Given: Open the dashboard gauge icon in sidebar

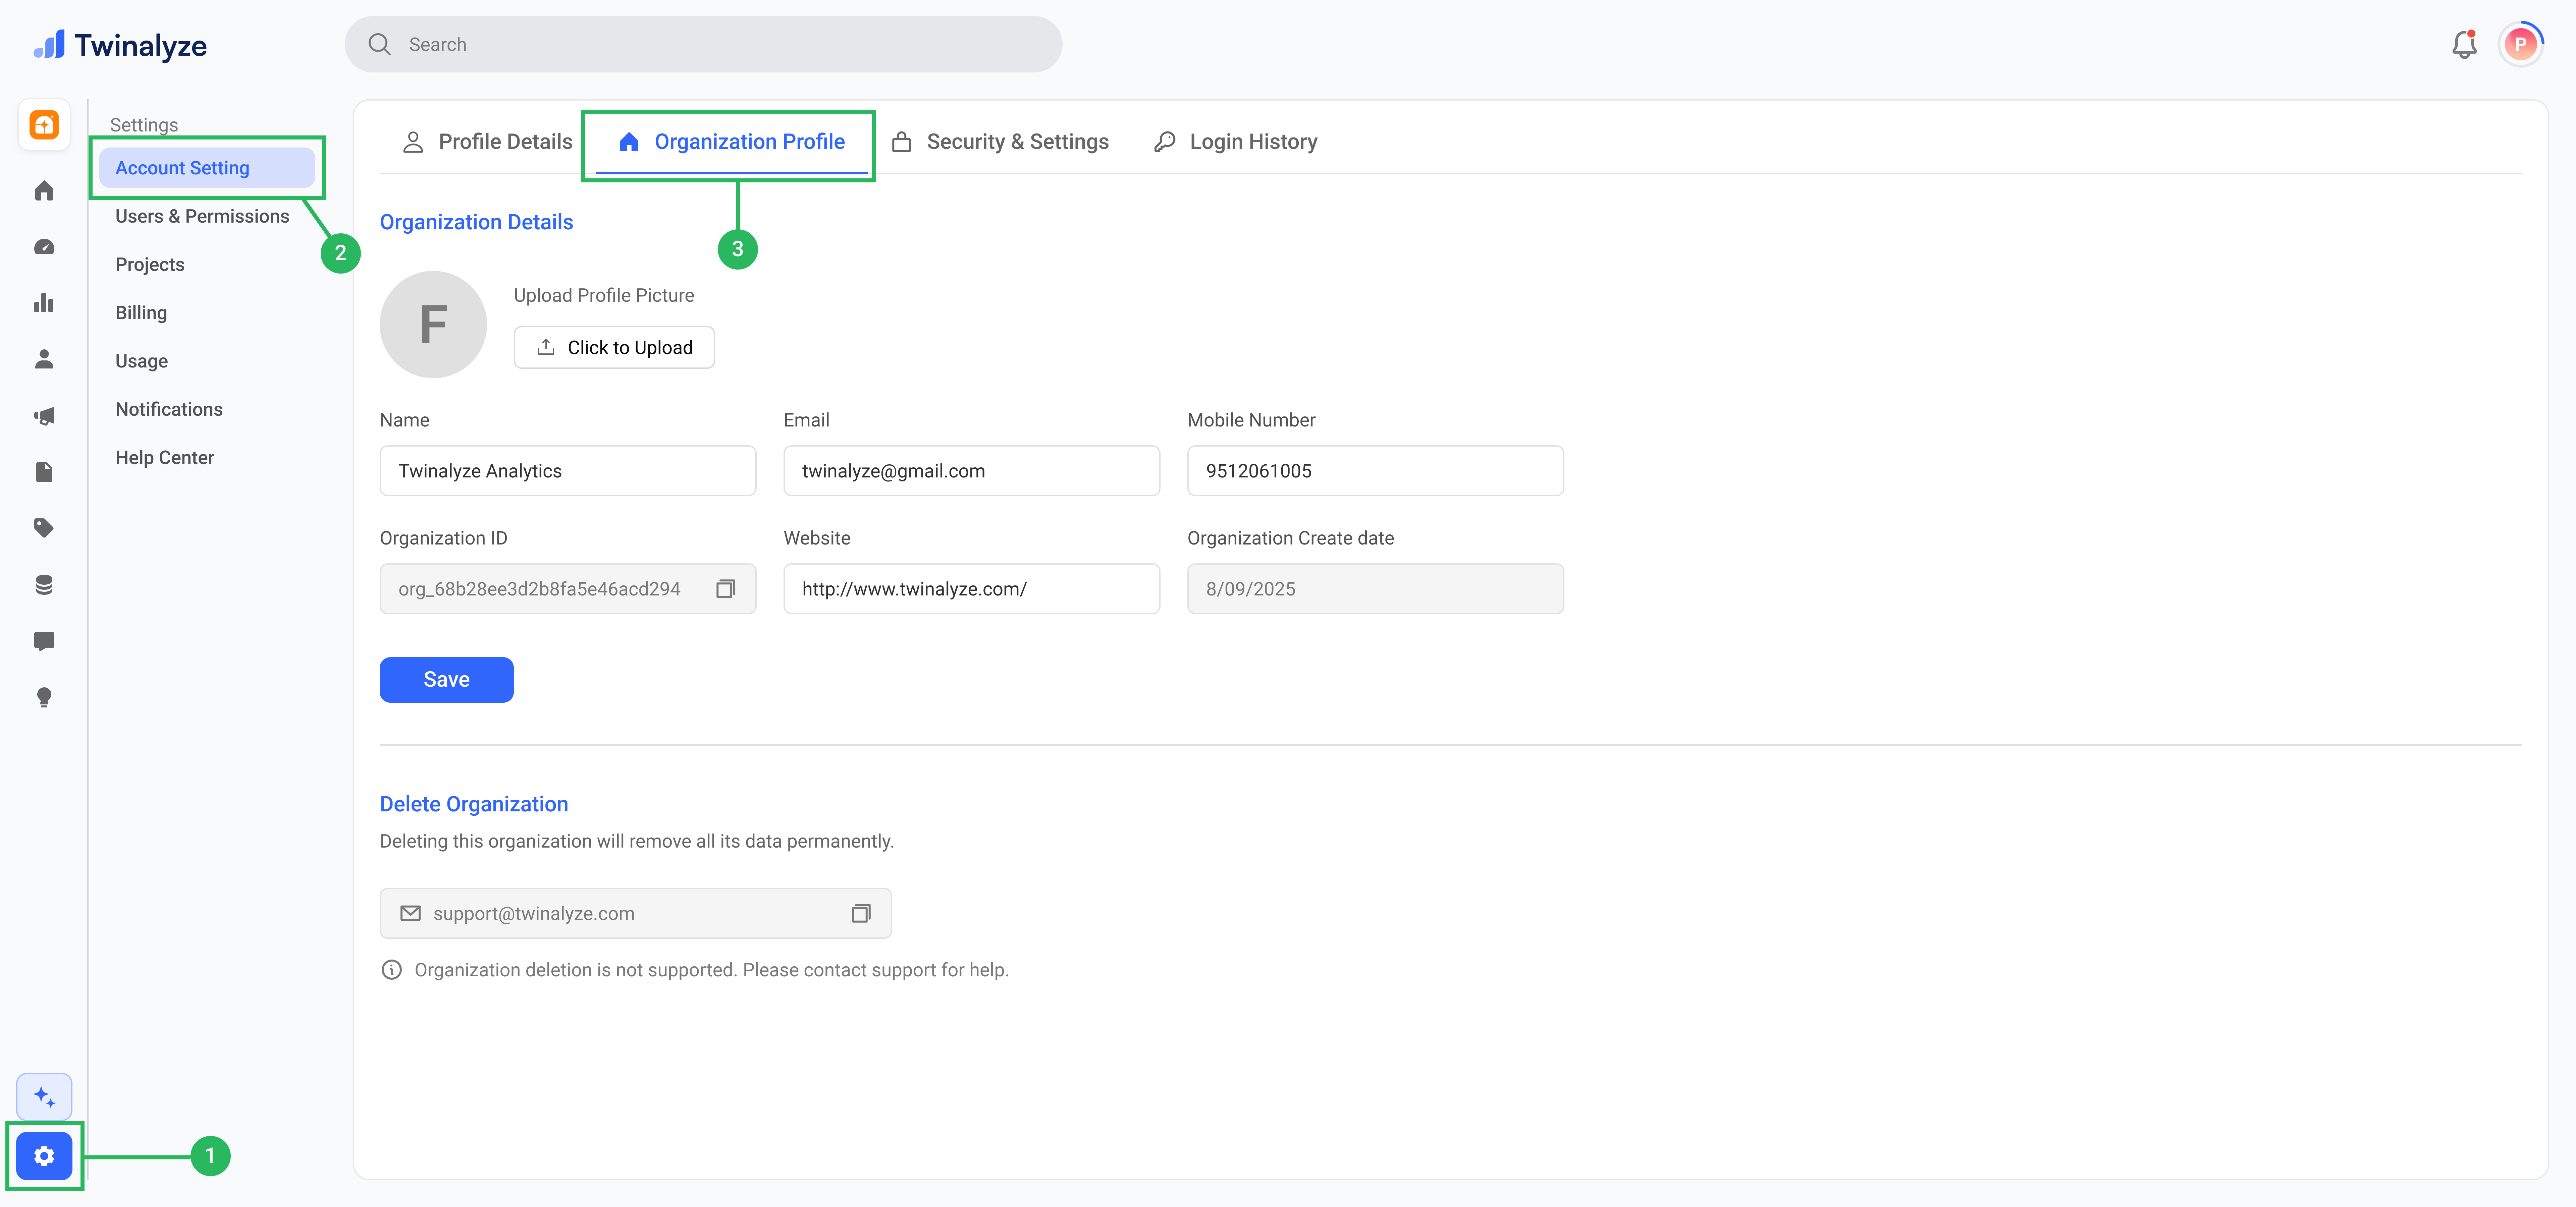Looking at the screenshot, I should 44,247.
